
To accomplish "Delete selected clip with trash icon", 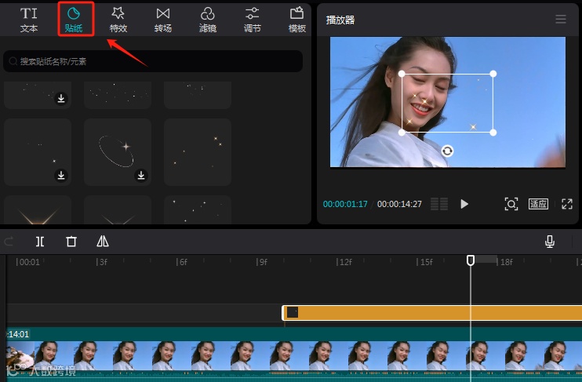I will click(x=71, y=242).
